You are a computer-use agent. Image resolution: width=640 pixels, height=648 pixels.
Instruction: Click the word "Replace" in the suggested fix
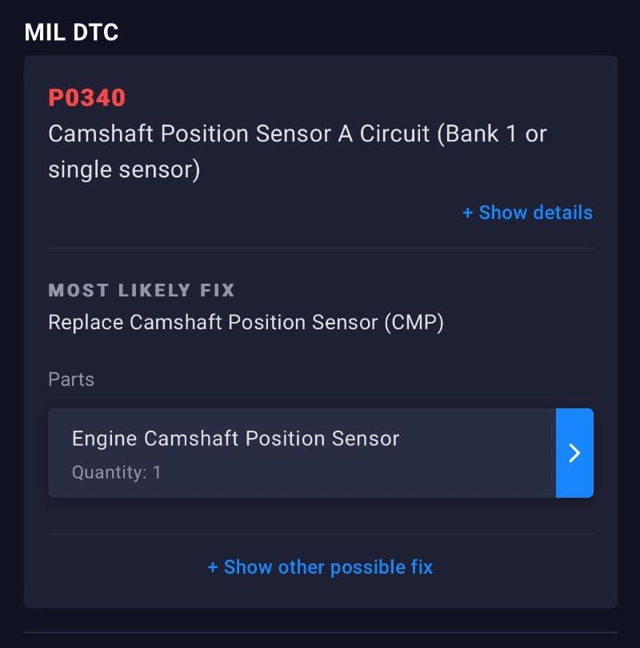[86, 323]
